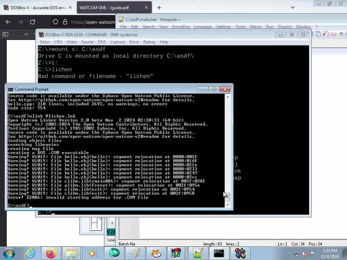Viewport: 347px width, 260px height.
Task: Open Notepad++ Search menu
Action: pos(148,27)
